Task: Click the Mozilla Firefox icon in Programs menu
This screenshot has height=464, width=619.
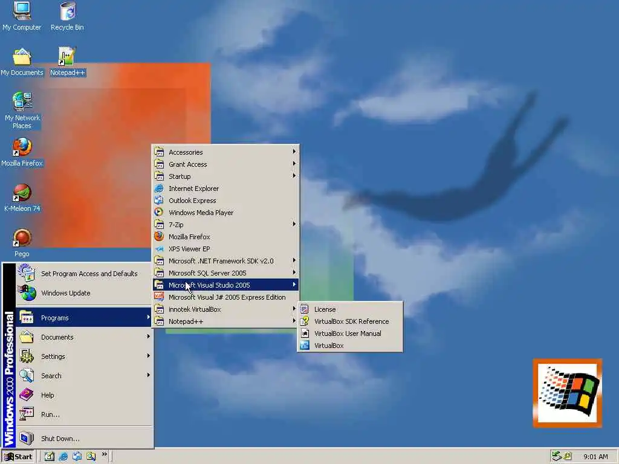Action: (x=159, y=236)
